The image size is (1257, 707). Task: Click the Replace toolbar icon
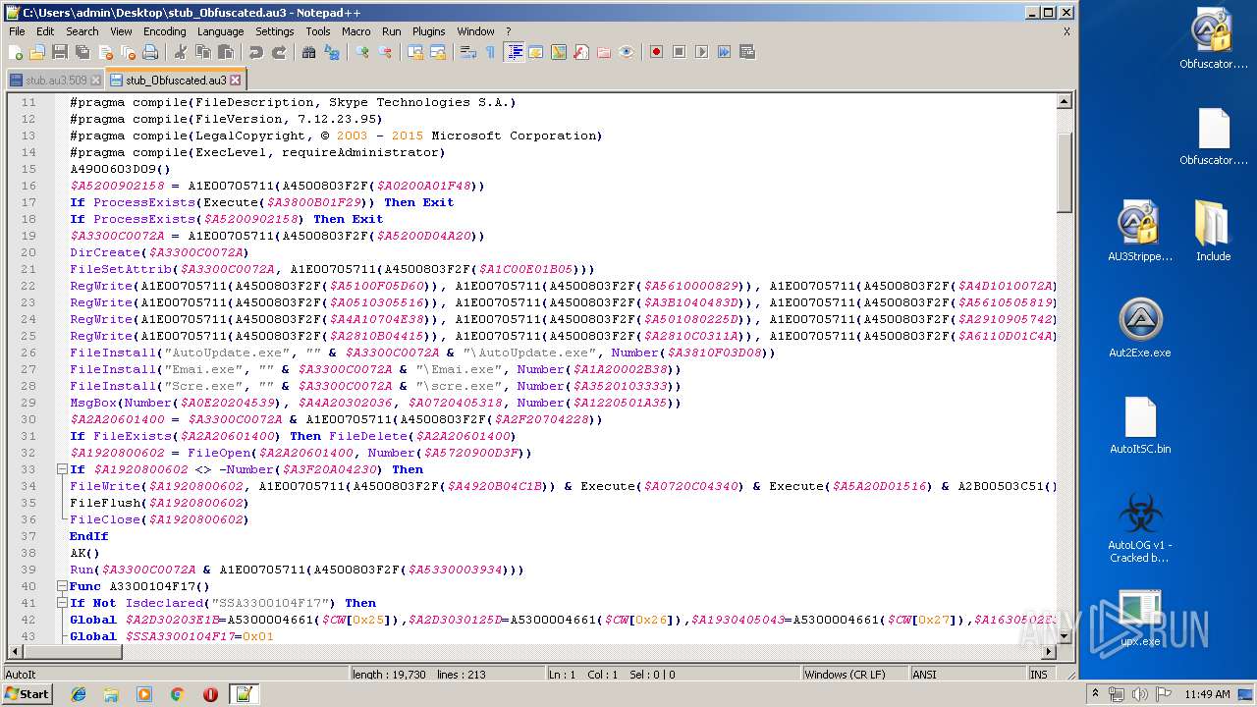point(331,52)
